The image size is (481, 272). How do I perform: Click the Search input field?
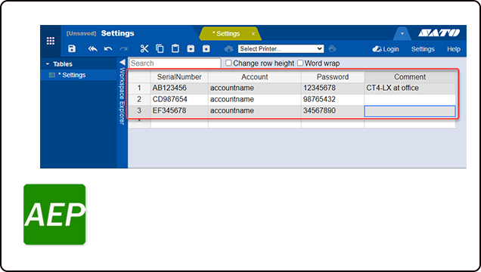point(175,63)
